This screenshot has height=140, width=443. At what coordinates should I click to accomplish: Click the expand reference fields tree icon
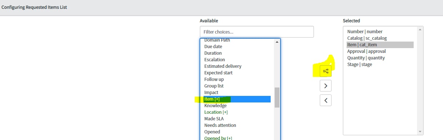[326, 71]
